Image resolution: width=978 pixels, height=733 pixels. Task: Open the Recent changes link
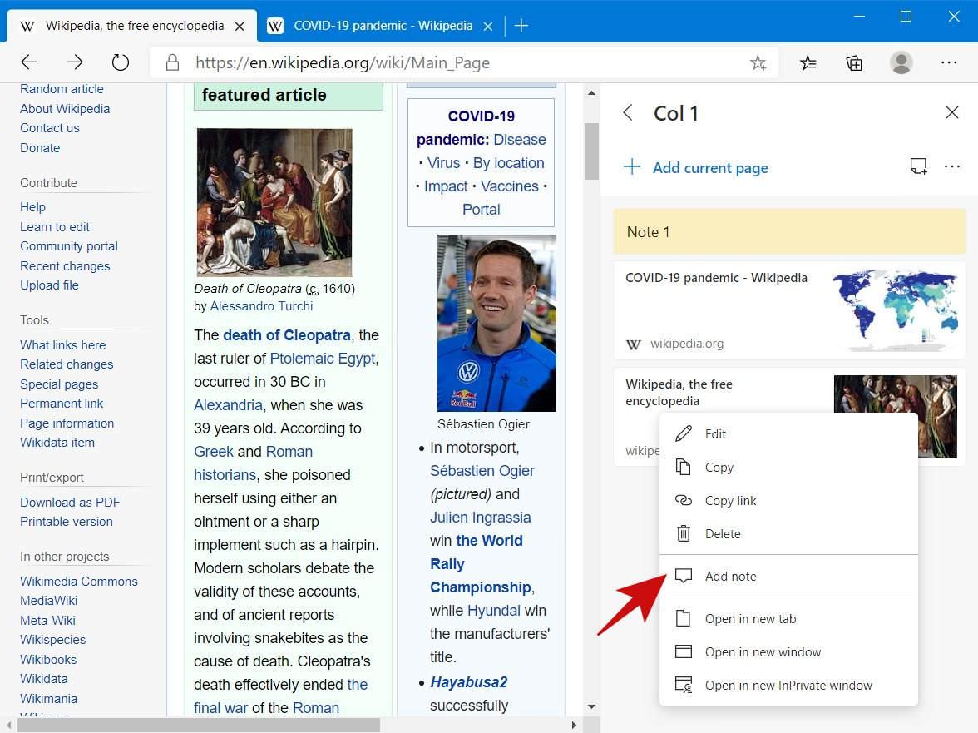click(x=65, y=265)
